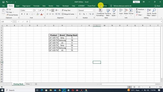The image size is (163, 92).
Task: Toggle Center horizontal alignment
Action: [x=50, y=14]
